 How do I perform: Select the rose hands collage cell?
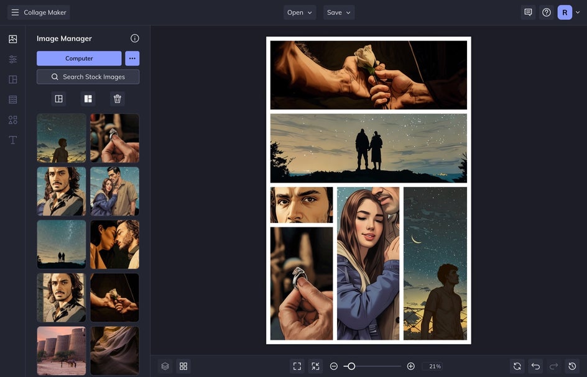[x=369, y=75]
